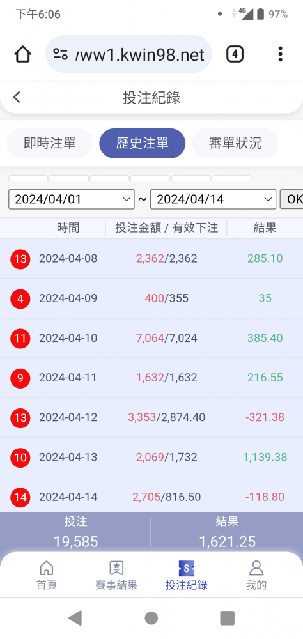The width and height of the screenshot is (303, 639).
Task: Tap the Android home circle button
Action: (x=151, y=618)
